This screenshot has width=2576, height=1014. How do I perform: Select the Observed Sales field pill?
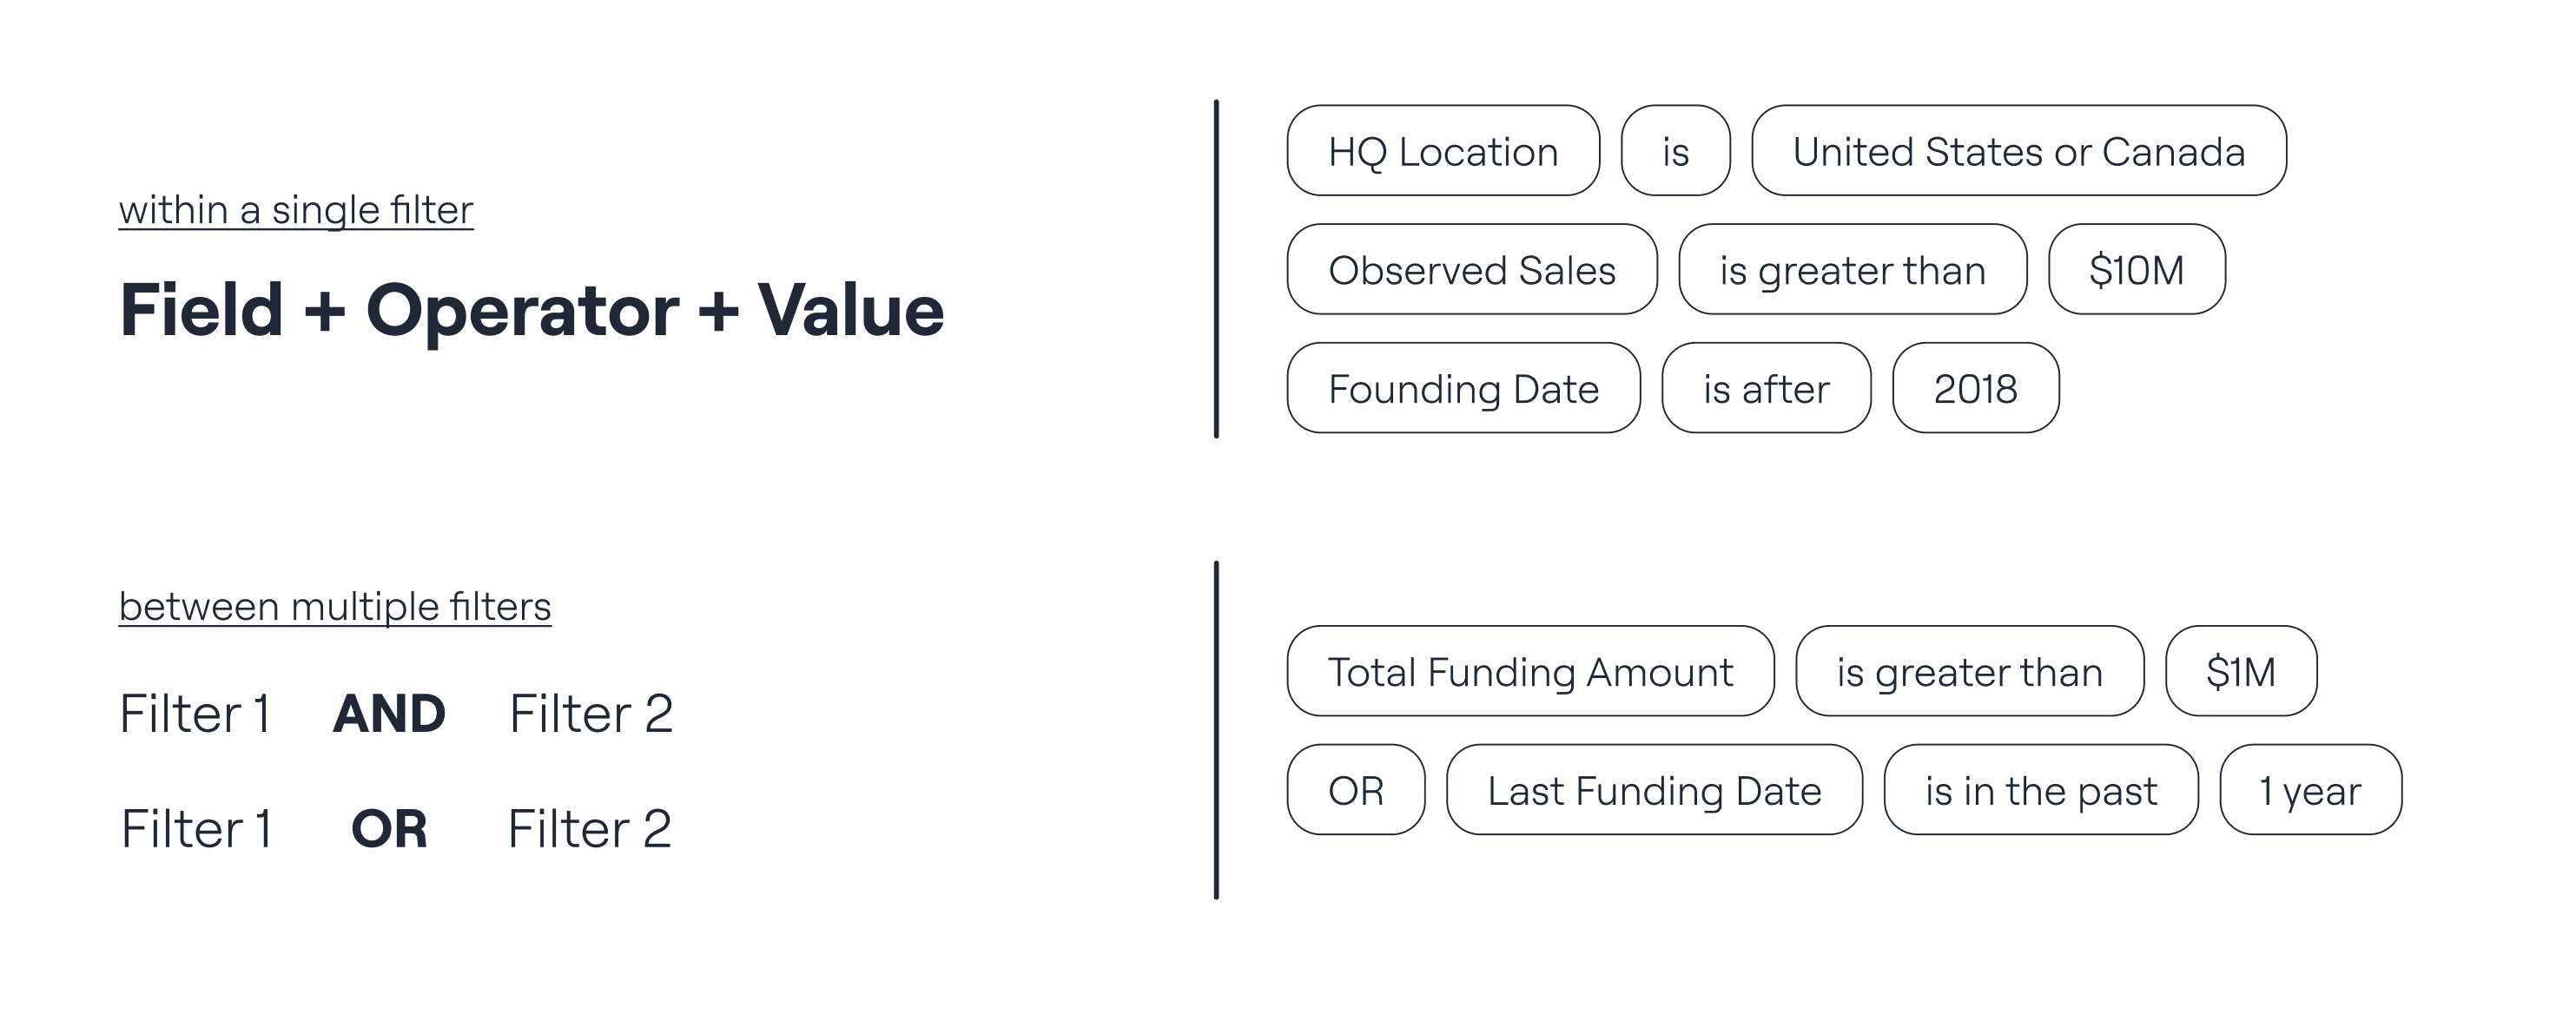pyautogui.click(x=1471, y=270)
